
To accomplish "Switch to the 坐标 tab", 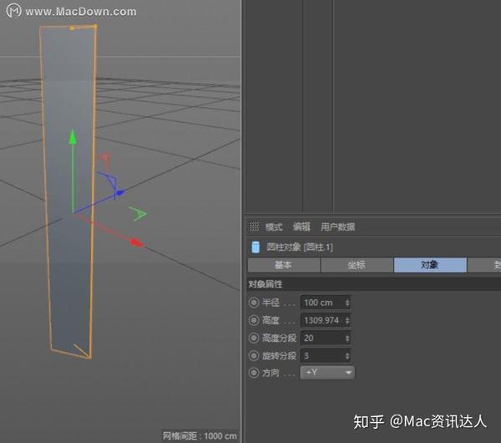I will [x=357, y=265].
